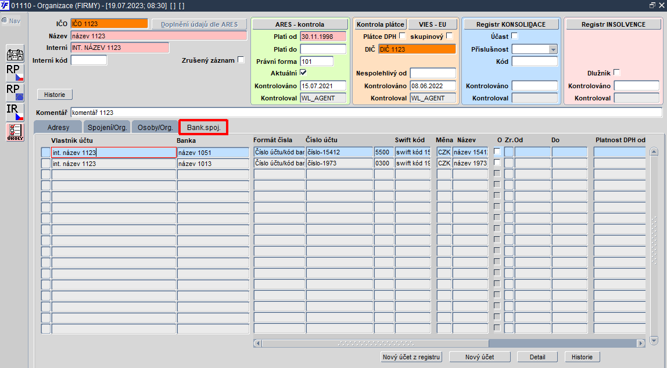Click the Nový účet button
667x368 pixels.
pyautogui.click(x=480, y=357)
